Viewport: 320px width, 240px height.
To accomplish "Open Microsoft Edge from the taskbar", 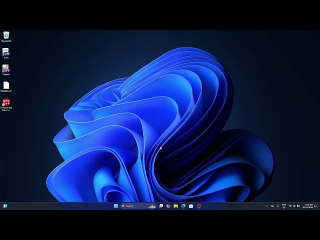I will (x=183, y=206).
